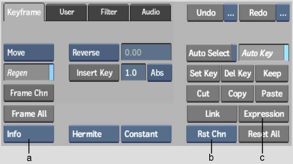Click the Frame All button
This screenshot has height=164, width=293.
tap(29, 114)
